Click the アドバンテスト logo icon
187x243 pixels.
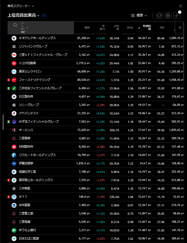[14, 113]
